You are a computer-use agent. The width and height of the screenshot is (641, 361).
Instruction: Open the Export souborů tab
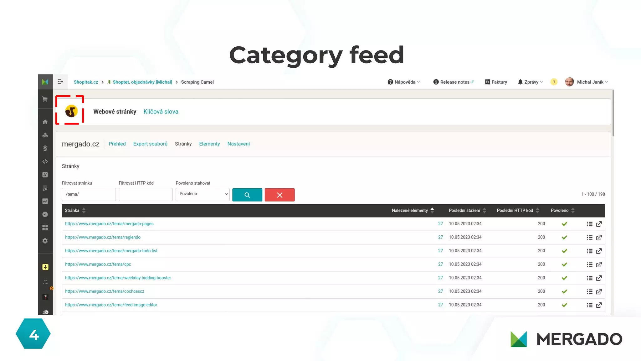point(150,144)
